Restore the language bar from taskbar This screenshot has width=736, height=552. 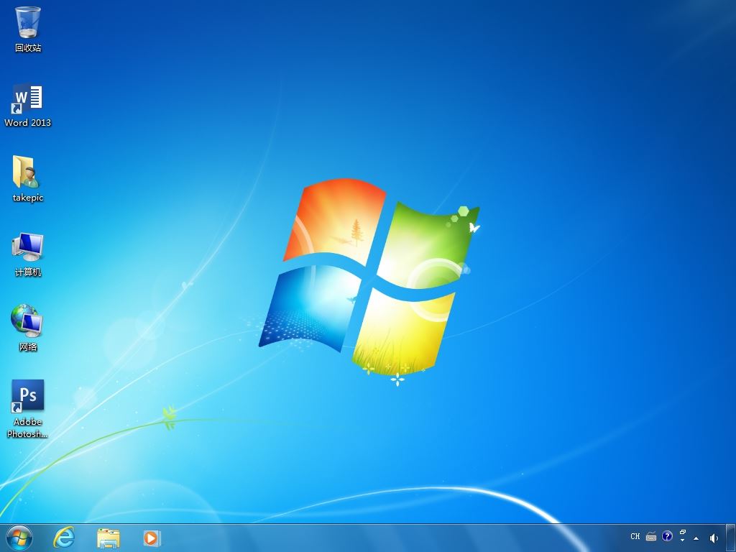[683, 533]
